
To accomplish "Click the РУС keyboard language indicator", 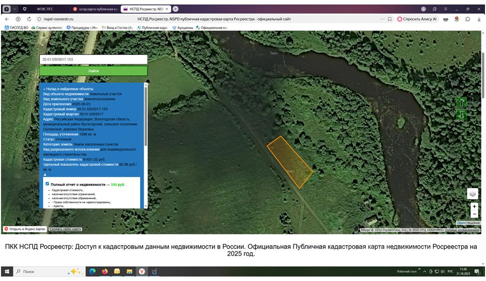I will pyautogui.click(x=450, y=272).
